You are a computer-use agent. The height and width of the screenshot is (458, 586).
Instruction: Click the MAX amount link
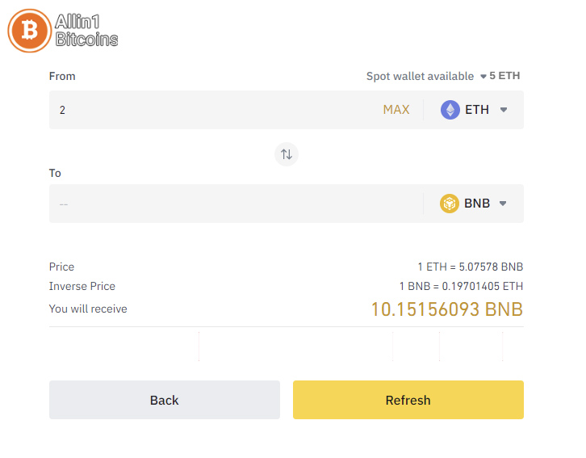point(396,110)
